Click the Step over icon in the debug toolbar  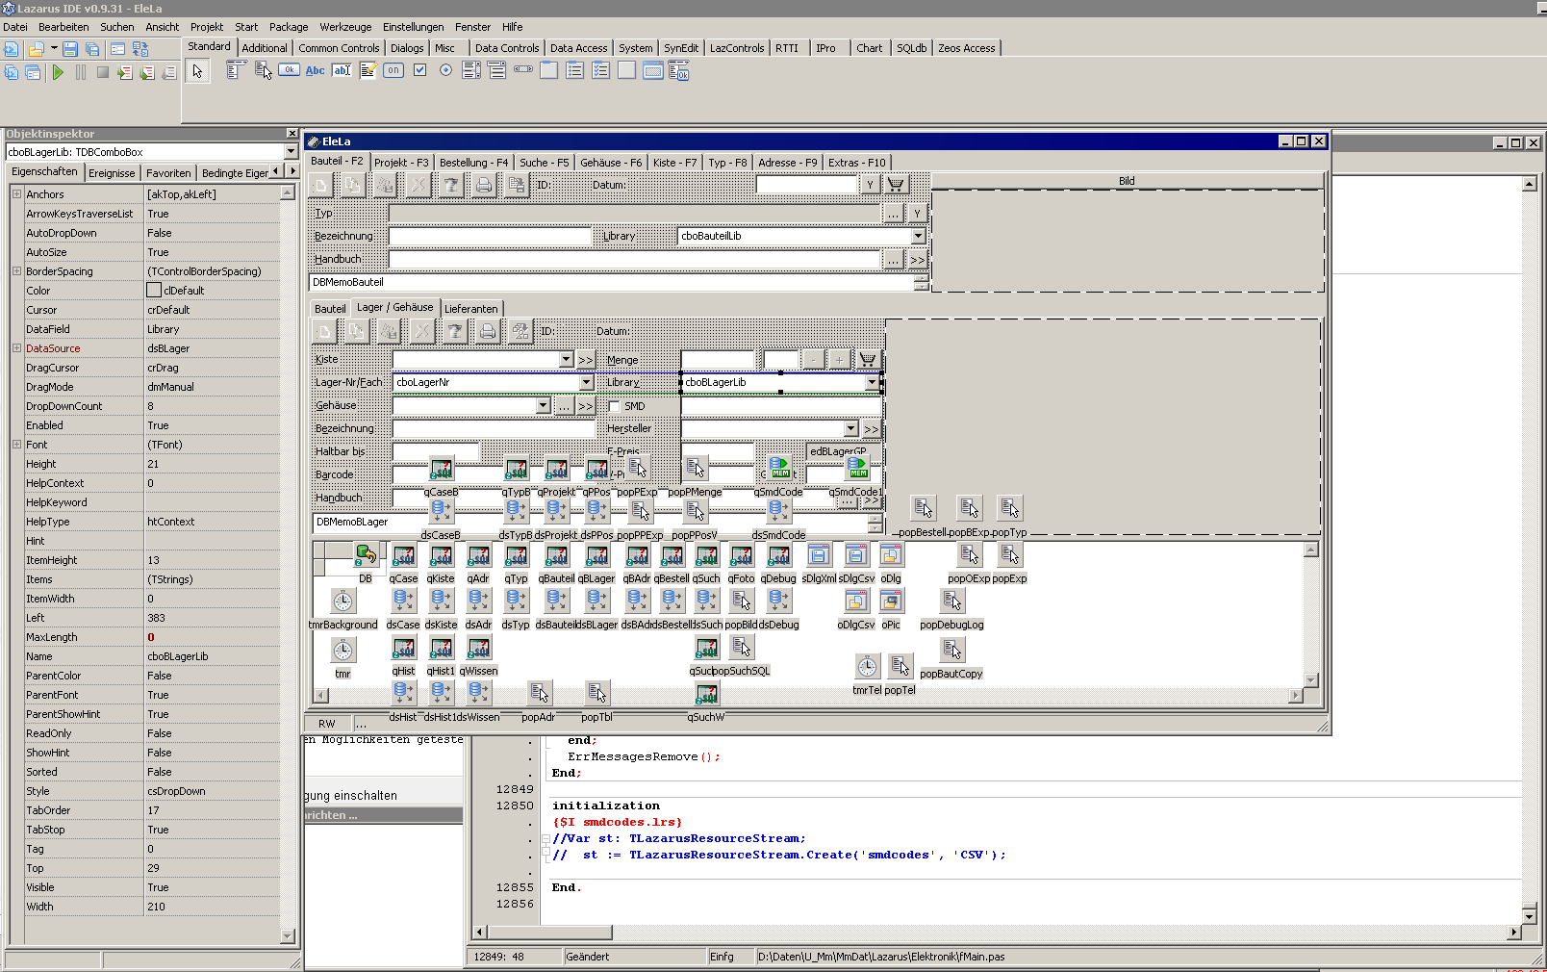pyautogui.click(x=147, y=72)
